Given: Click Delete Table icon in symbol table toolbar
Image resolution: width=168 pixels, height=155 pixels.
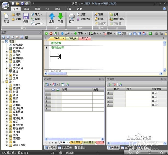Looking at the screenshot, I should click(54, 84).
